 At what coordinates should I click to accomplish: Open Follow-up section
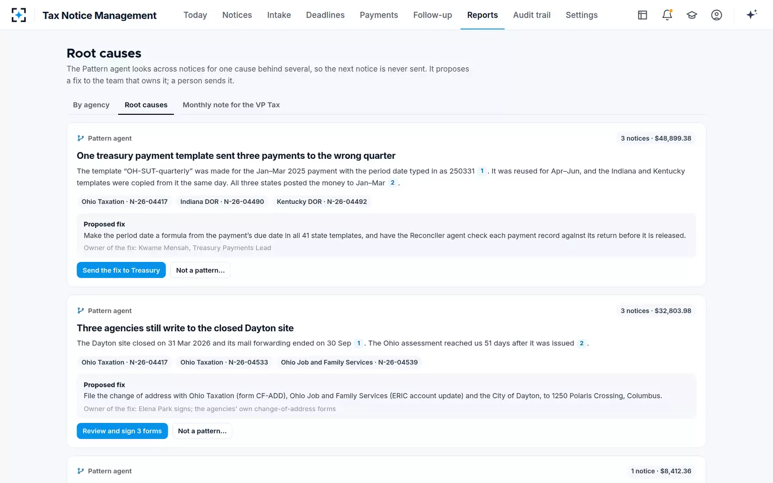pyautogui.click(x=433, y=15)
